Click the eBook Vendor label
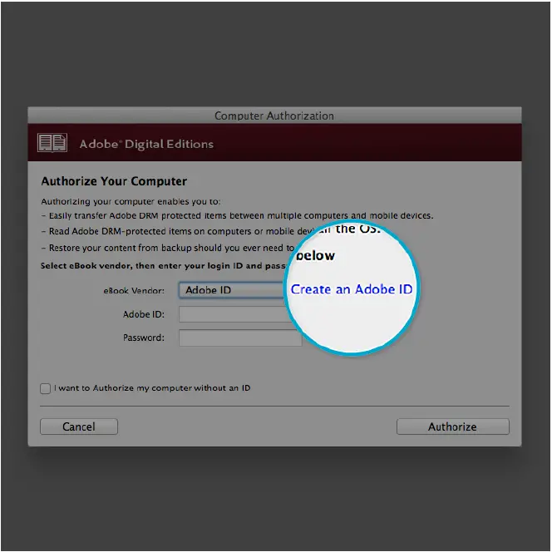Screen dimensions: 552x552 click(134, 290)
